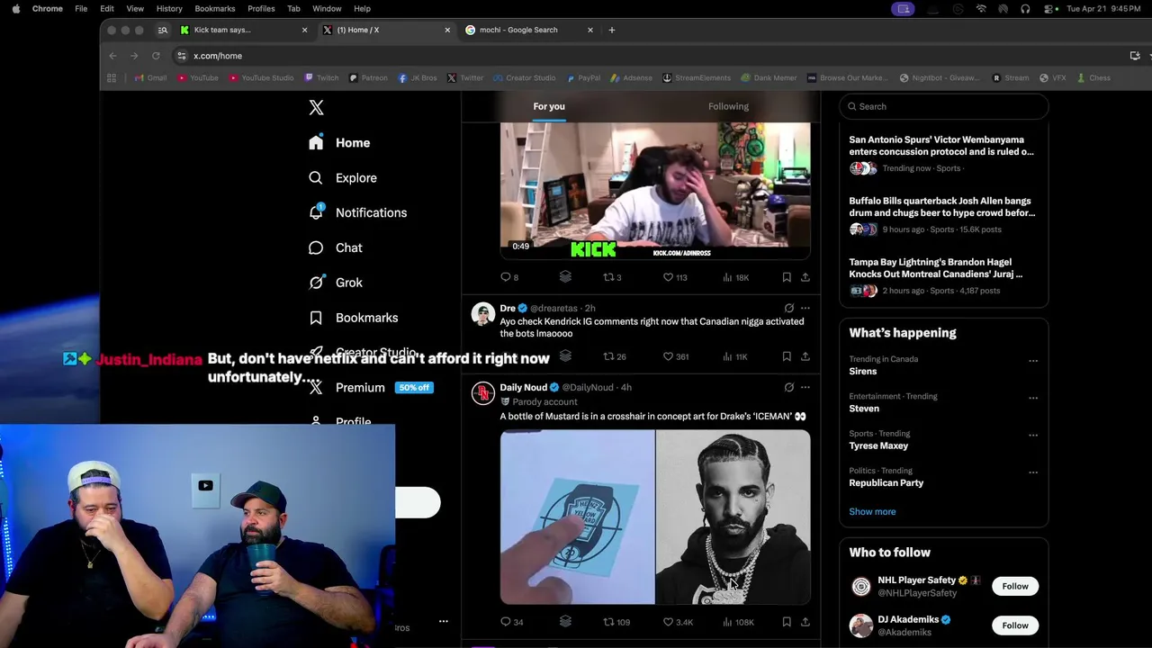1152x648 pixels.
Task: Open new browser tab plus button
Action: click(x=612, y=30)
